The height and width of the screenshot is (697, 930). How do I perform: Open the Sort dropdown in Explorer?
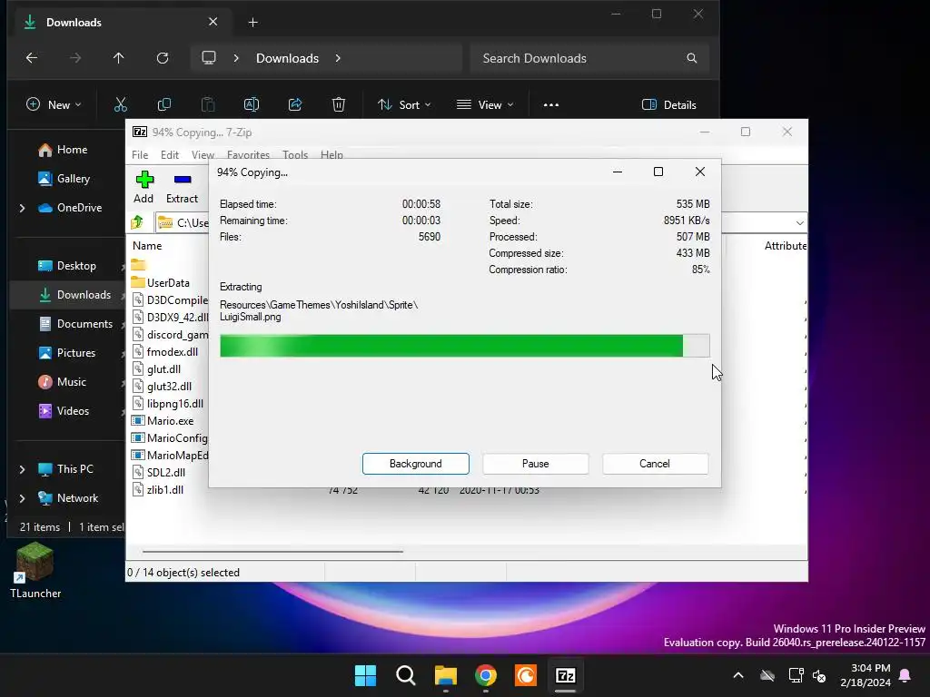[x=404, y=105]
